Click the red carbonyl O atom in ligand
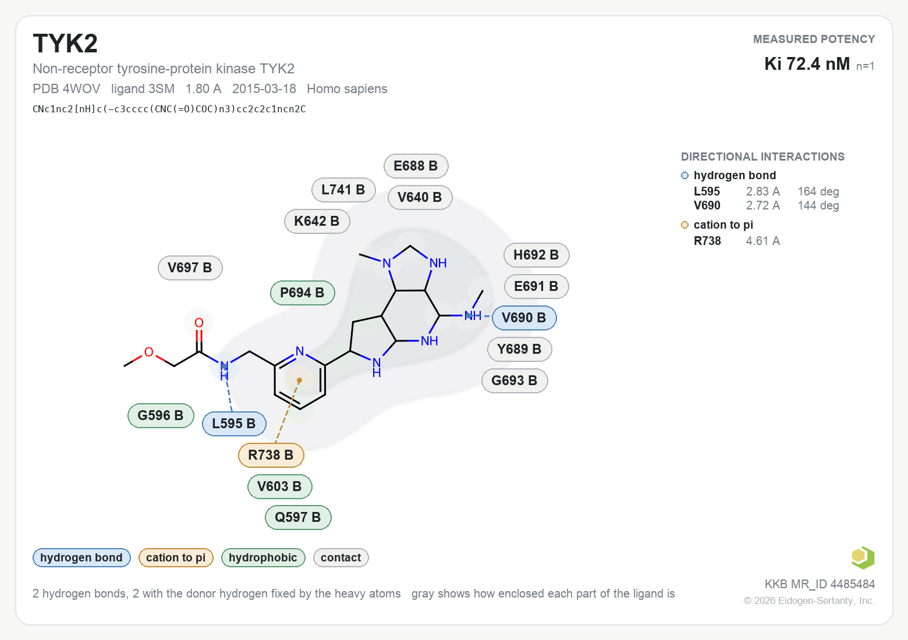This screenshot has width=908, height=640. click(199, 323)
